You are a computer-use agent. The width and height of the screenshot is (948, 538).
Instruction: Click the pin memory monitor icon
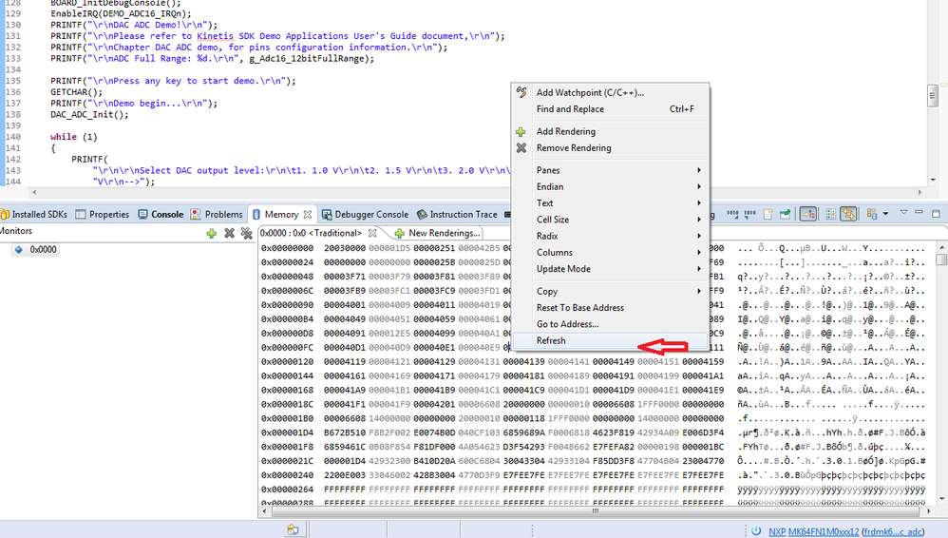click(x=786, y=214)
